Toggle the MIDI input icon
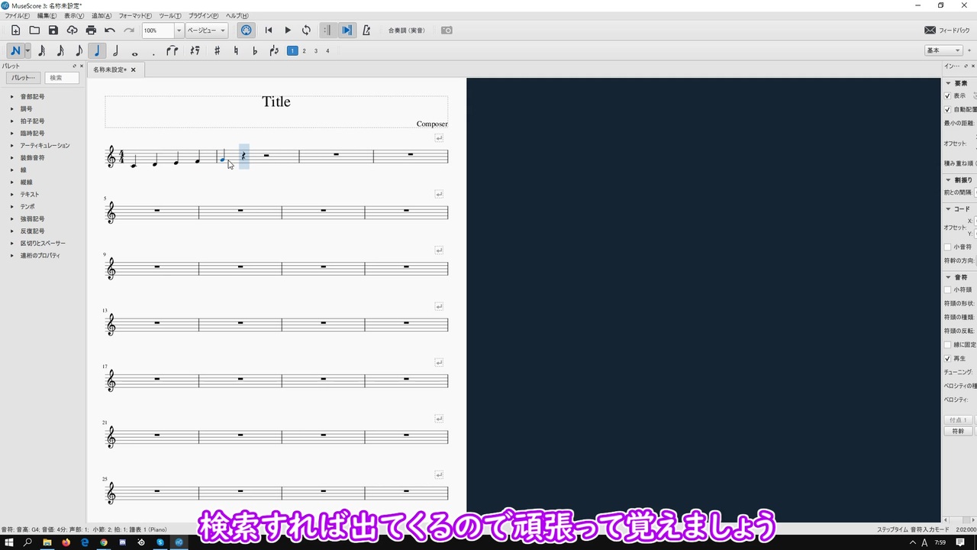The image size is (977, 550). click(x=246, y=31)
